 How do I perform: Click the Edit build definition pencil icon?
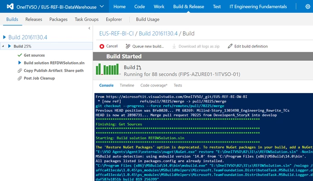coord(230,46)
